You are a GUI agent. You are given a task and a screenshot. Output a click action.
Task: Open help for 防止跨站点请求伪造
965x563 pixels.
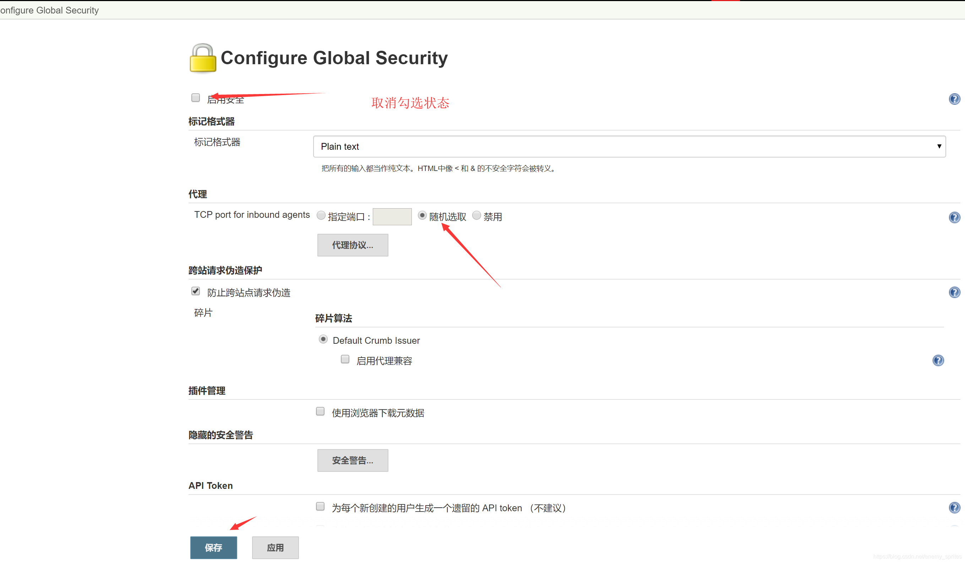click(x=954, y=292)
